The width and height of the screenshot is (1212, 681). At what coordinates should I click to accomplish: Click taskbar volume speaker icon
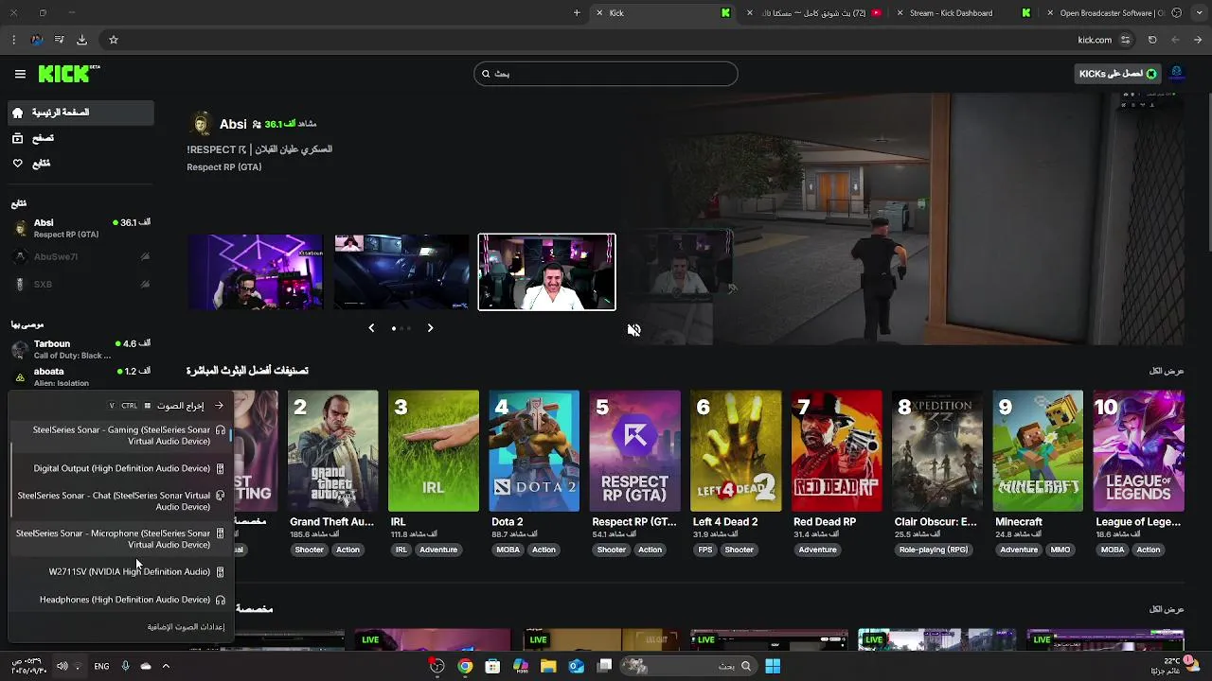[x=62, y=666]
